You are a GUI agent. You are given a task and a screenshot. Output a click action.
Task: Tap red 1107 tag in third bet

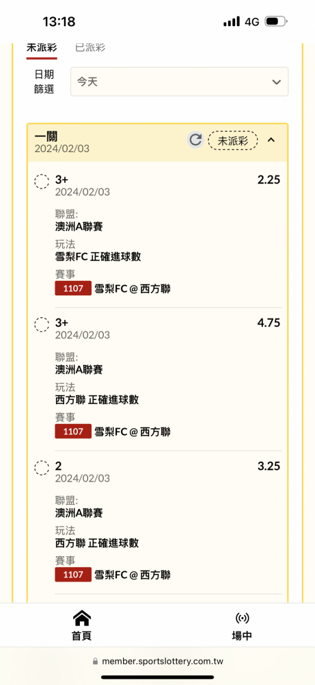point(73,575)
